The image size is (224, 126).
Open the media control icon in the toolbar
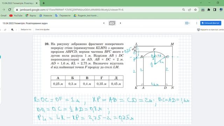coord(203,10)
